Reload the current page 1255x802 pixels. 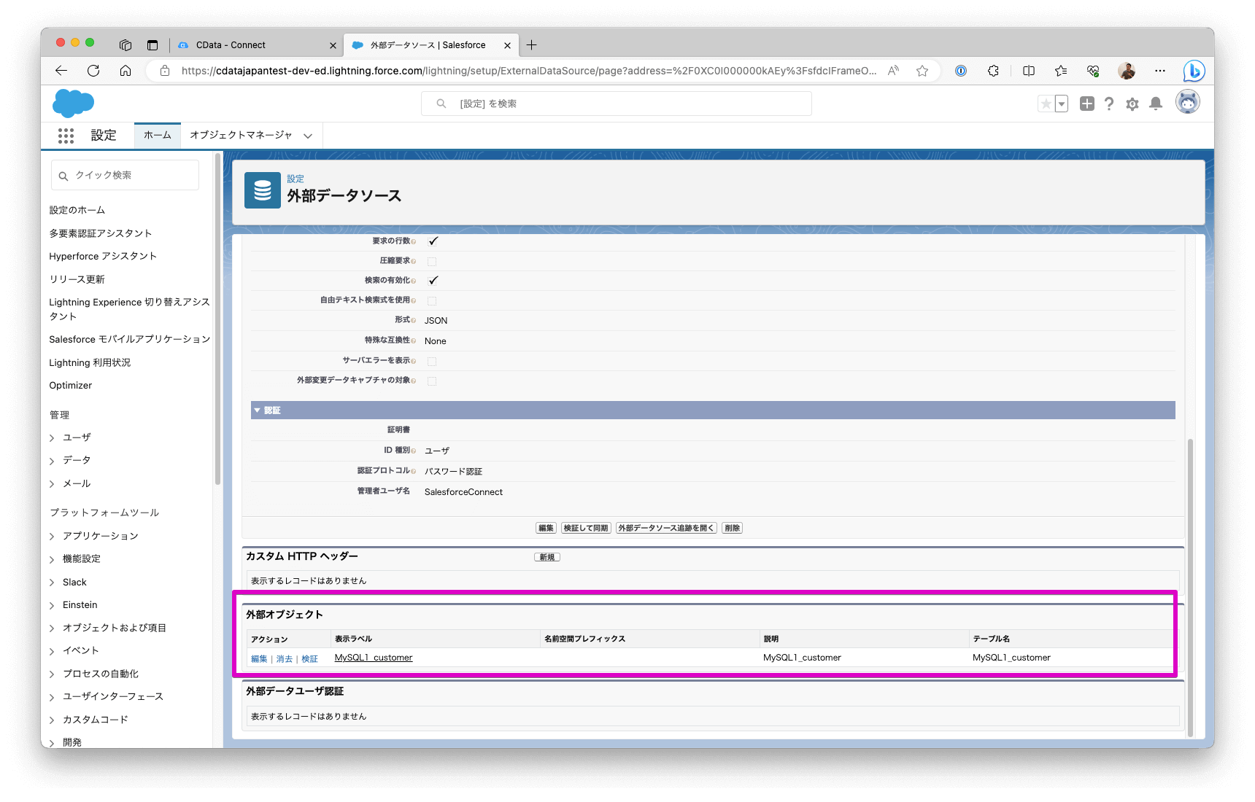click(93, 71)
